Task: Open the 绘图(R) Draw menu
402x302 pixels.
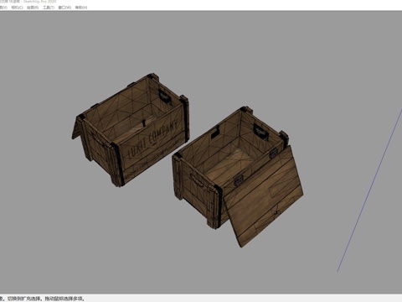Action: click(x=33, y=8)
